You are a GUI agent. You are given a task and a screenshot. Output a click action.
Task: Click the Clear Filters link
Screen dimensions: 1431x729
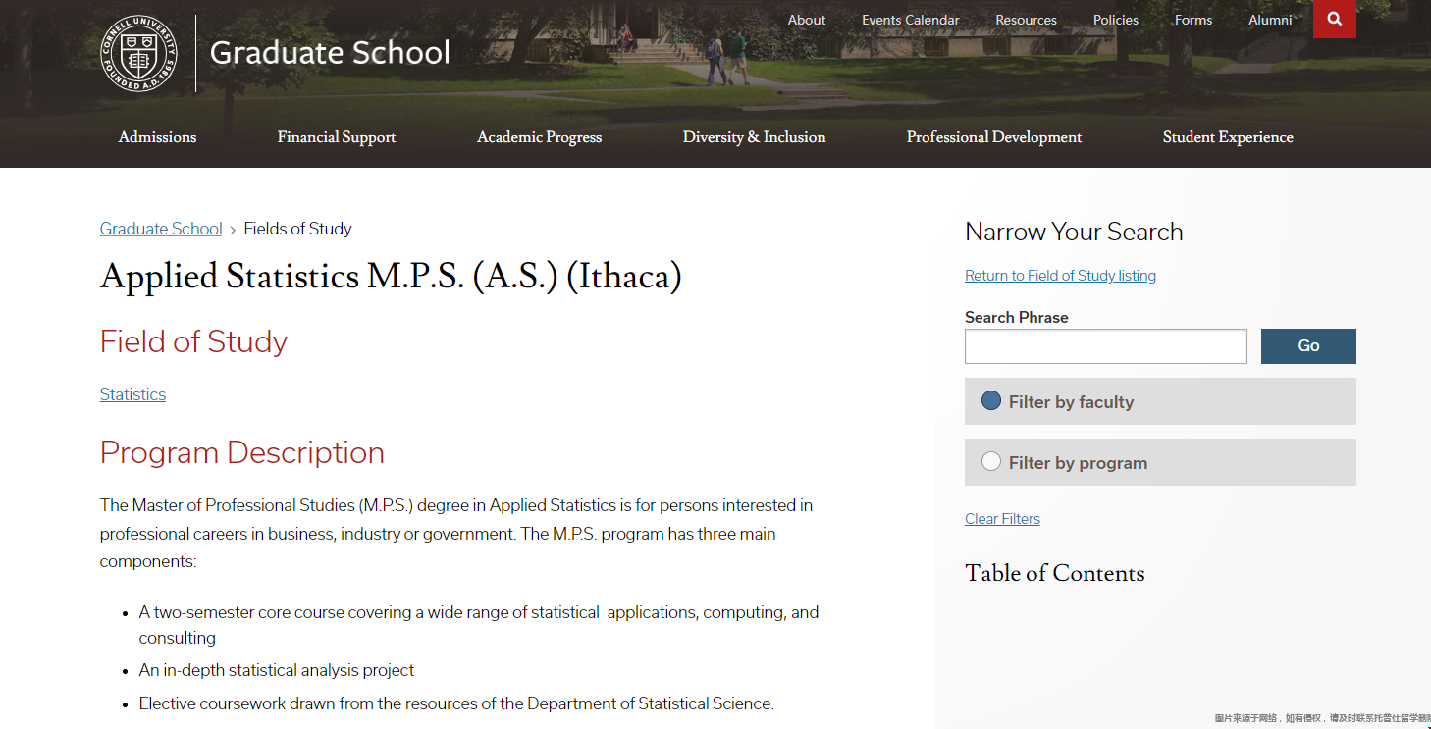coord(1002,519)
